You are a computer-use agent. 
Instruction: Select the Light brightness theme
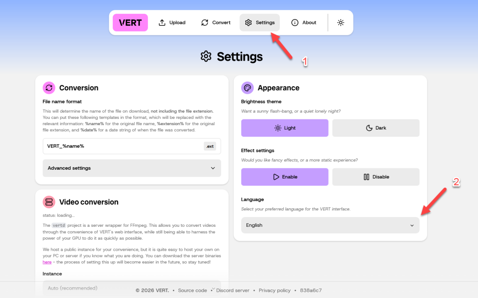(285, 128)
